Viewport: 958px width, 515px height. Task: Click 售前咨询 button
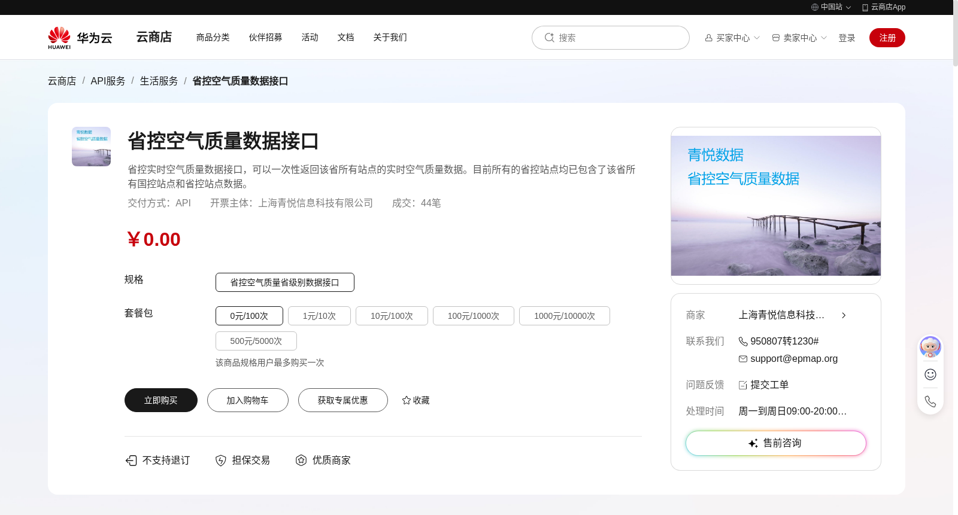click(x=776, y=443)
